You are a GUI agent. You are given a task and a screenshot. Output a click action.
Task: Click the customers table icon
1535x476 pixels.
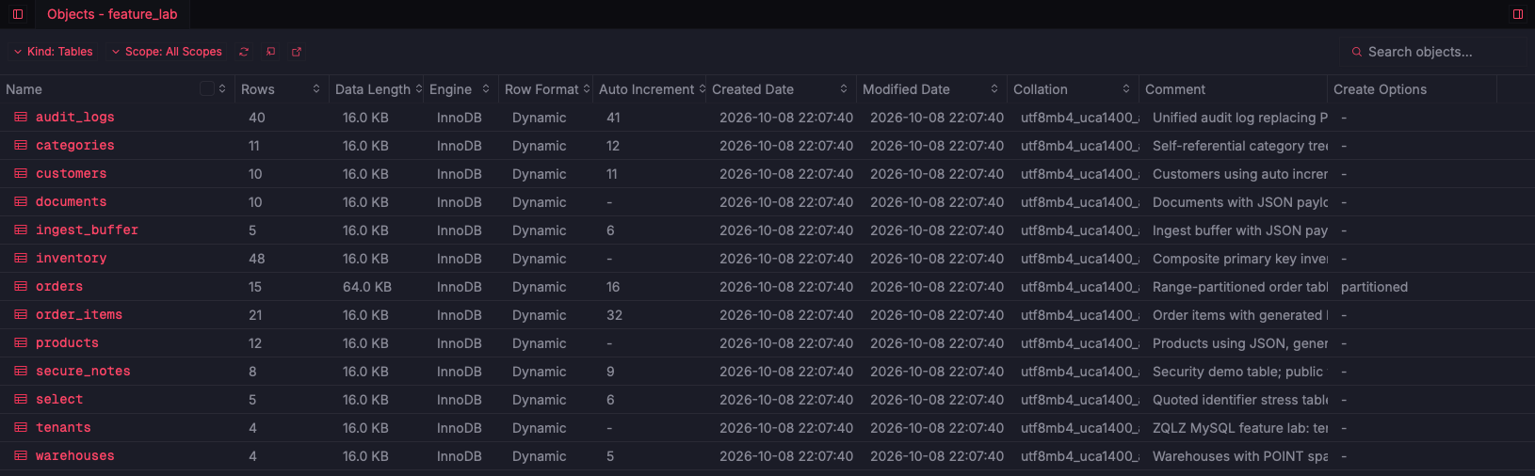21,174
